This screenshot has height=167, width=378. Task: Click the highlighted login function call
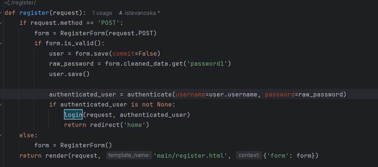coord(73,115)
